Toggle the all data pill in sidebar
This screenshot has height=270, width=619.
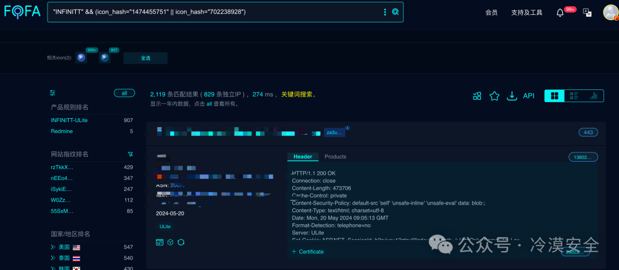click(124, 93)
